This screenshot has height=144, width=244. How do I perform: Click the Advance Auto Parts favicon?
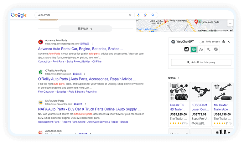[x=41, y=42]
